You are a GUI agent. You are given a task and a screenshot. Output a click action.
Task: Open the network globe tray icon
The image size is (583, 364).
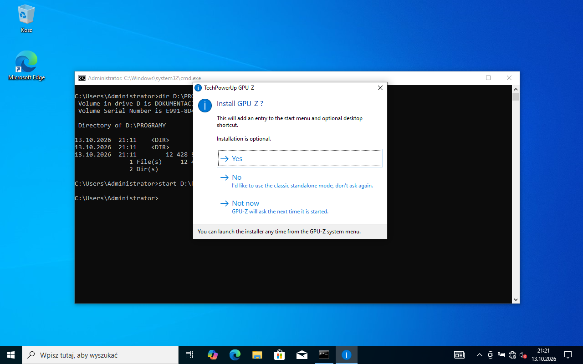[x=512, y=355]
